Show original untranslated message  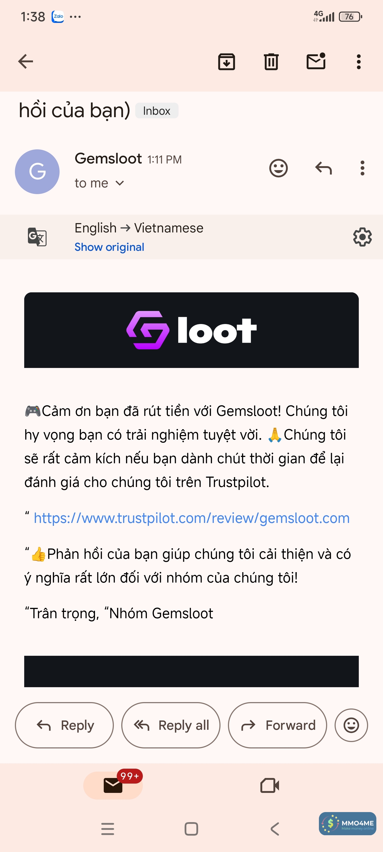point(109,247)
